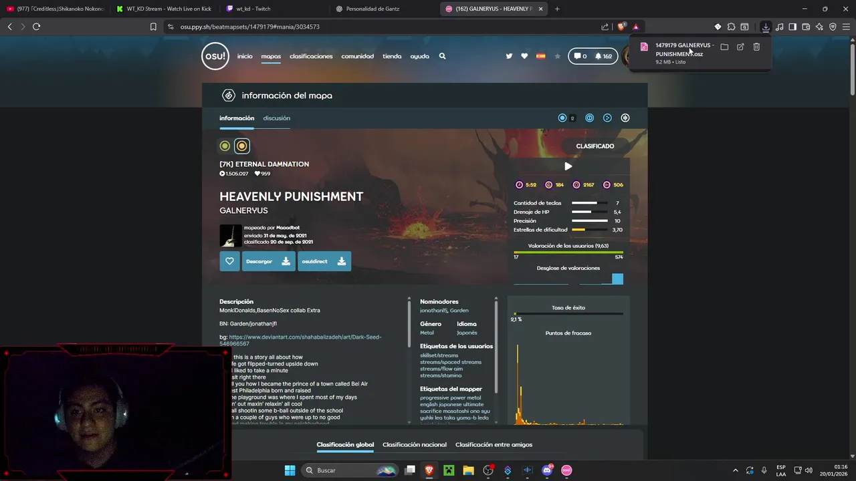Play the beatmap audio preview
This screenshot has height=481, width=856.
568,166
